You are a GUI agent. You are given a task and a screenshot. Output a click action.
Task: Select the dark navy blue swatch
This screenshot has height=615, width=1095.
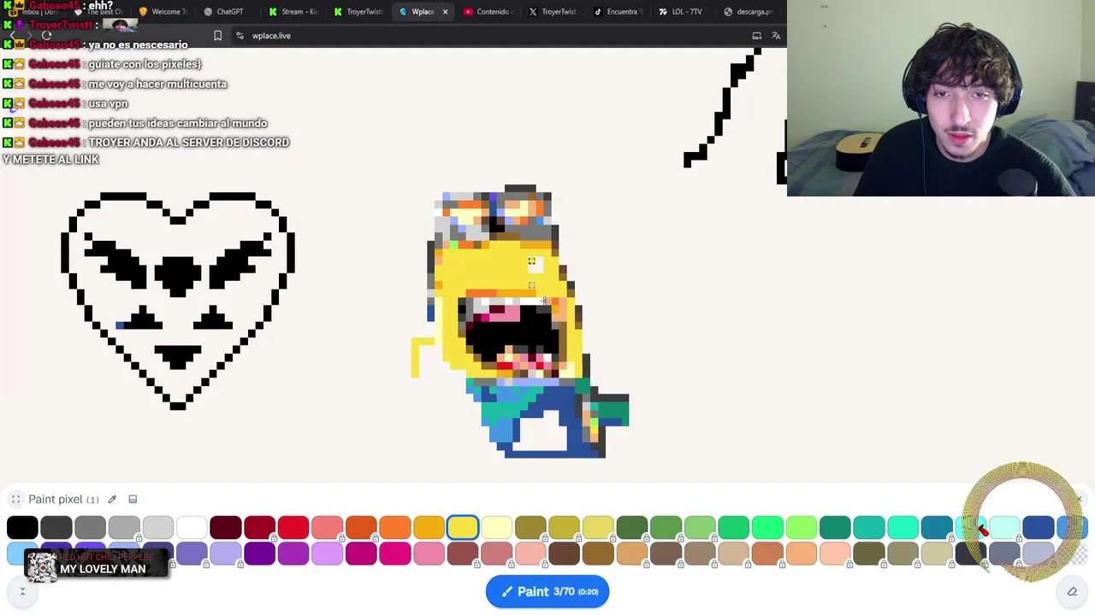pyautogui.click(x=1038, y=528)
